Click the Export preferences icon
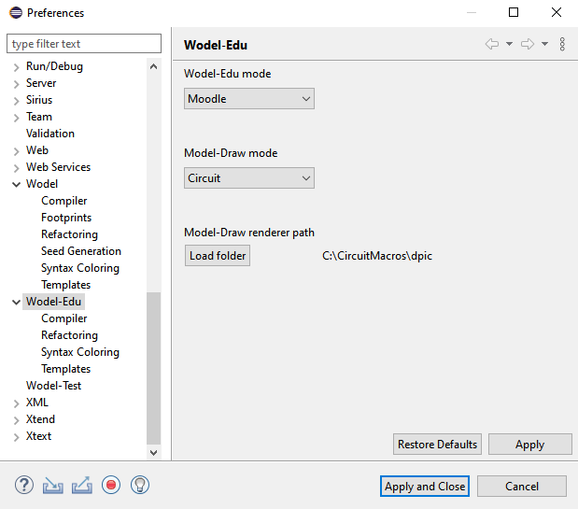The height and width of the screenshot is (509, 578). coord(82,485)
